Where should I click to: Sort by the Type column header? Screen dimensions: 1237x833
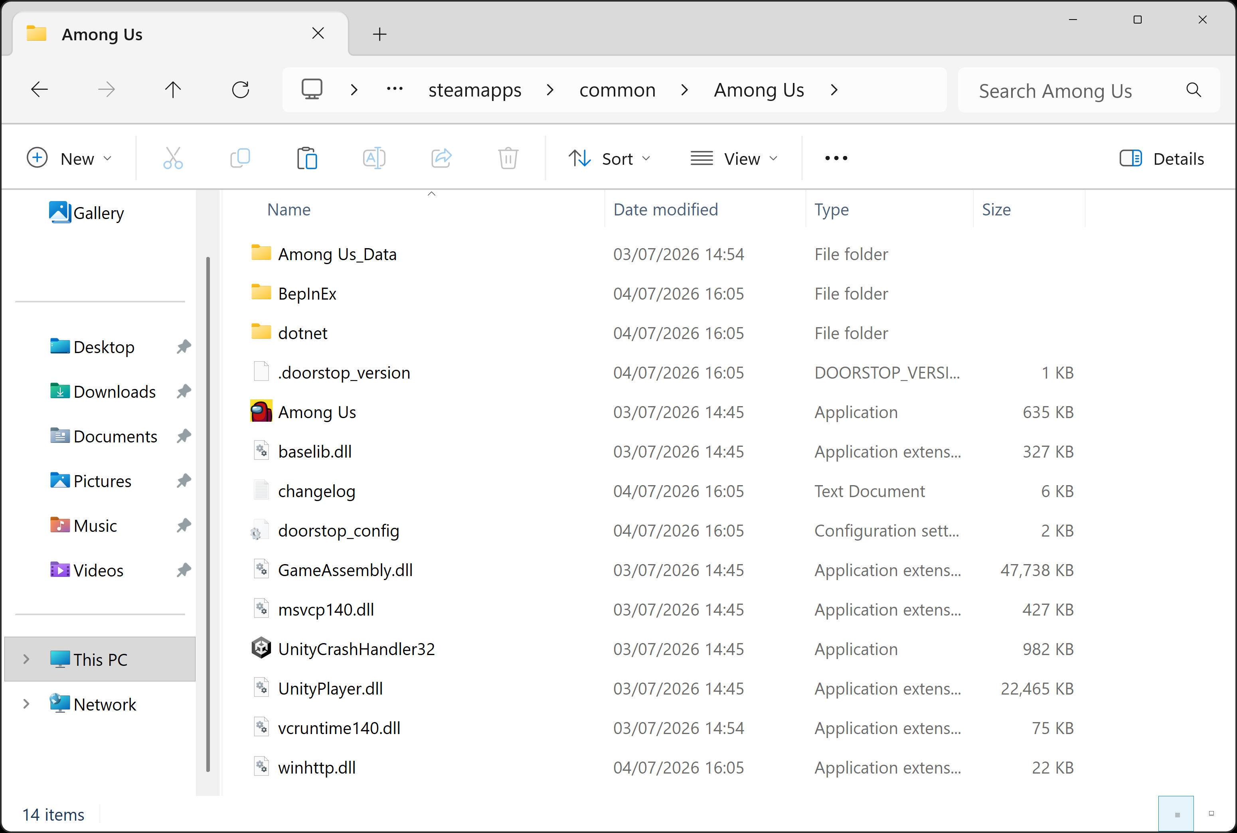(832, 209)
